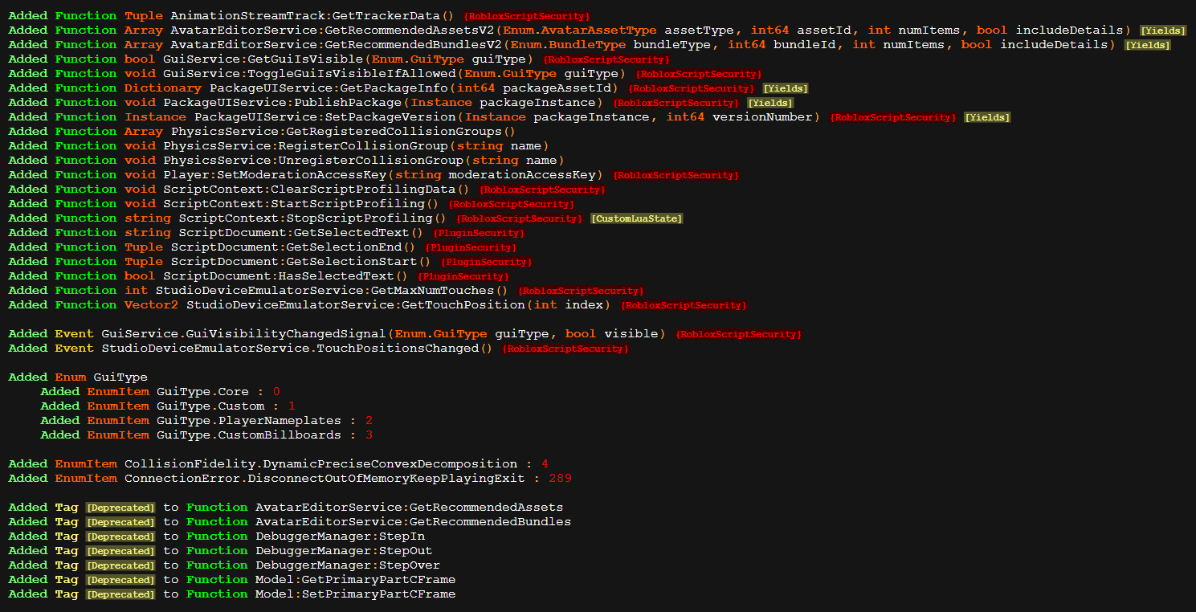This screenshot has height=612, width=1196.
Task: Click PackageUIService:SetPackageVersion text
Action: [x=325, y=116]
